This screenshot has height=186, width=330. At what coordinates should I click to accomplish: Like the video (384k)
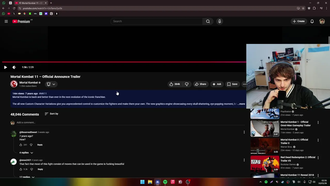coord(175,84)
